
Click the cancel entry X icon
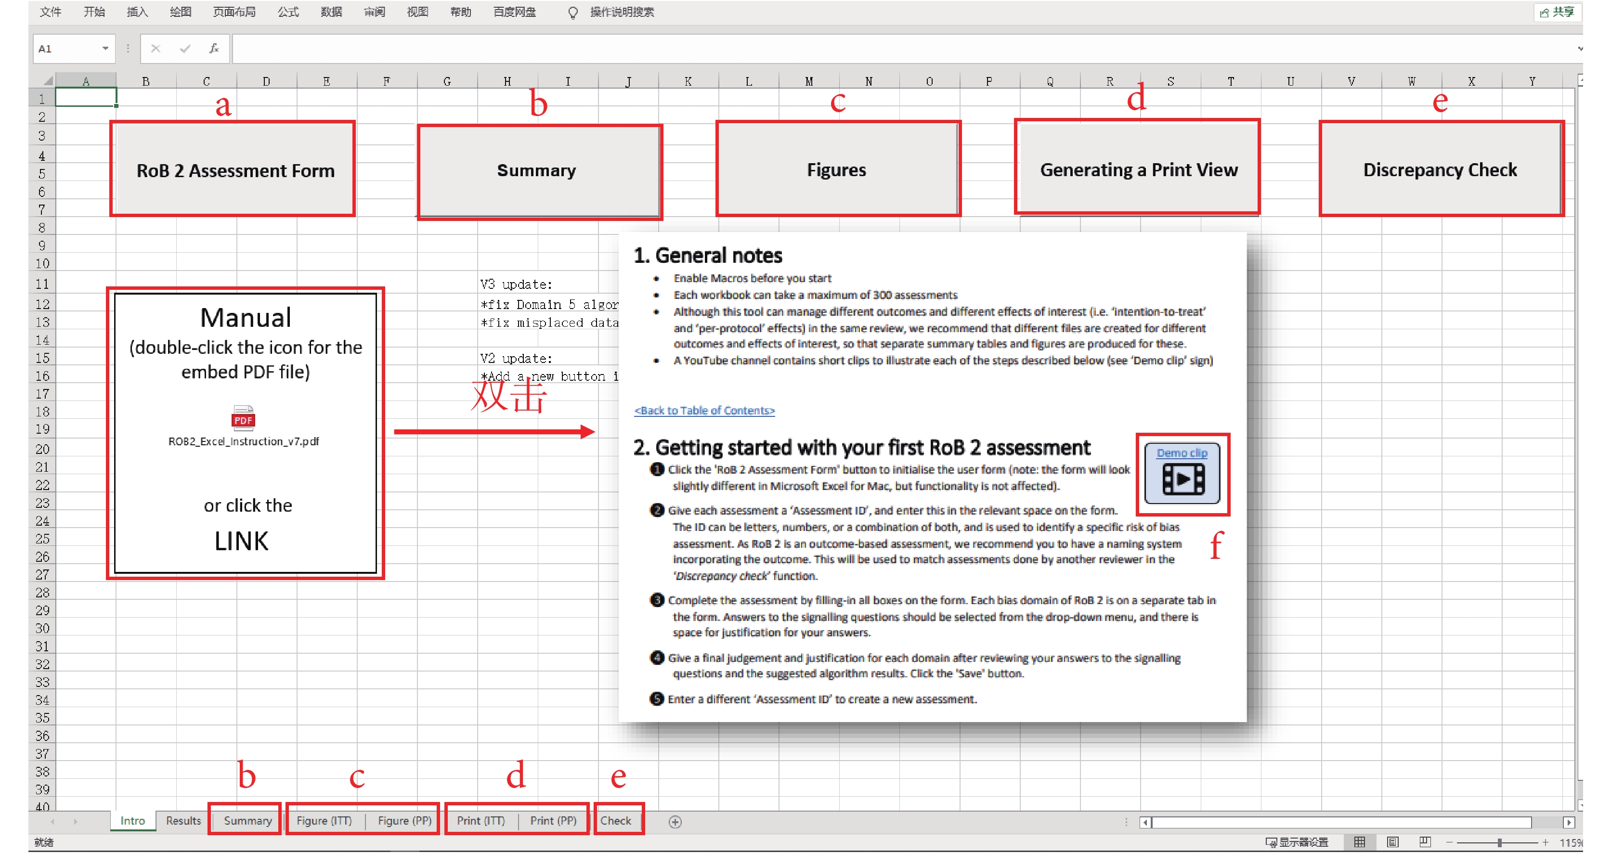click(x=156, y=48)
